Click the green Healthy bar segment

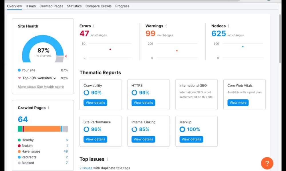20,129
